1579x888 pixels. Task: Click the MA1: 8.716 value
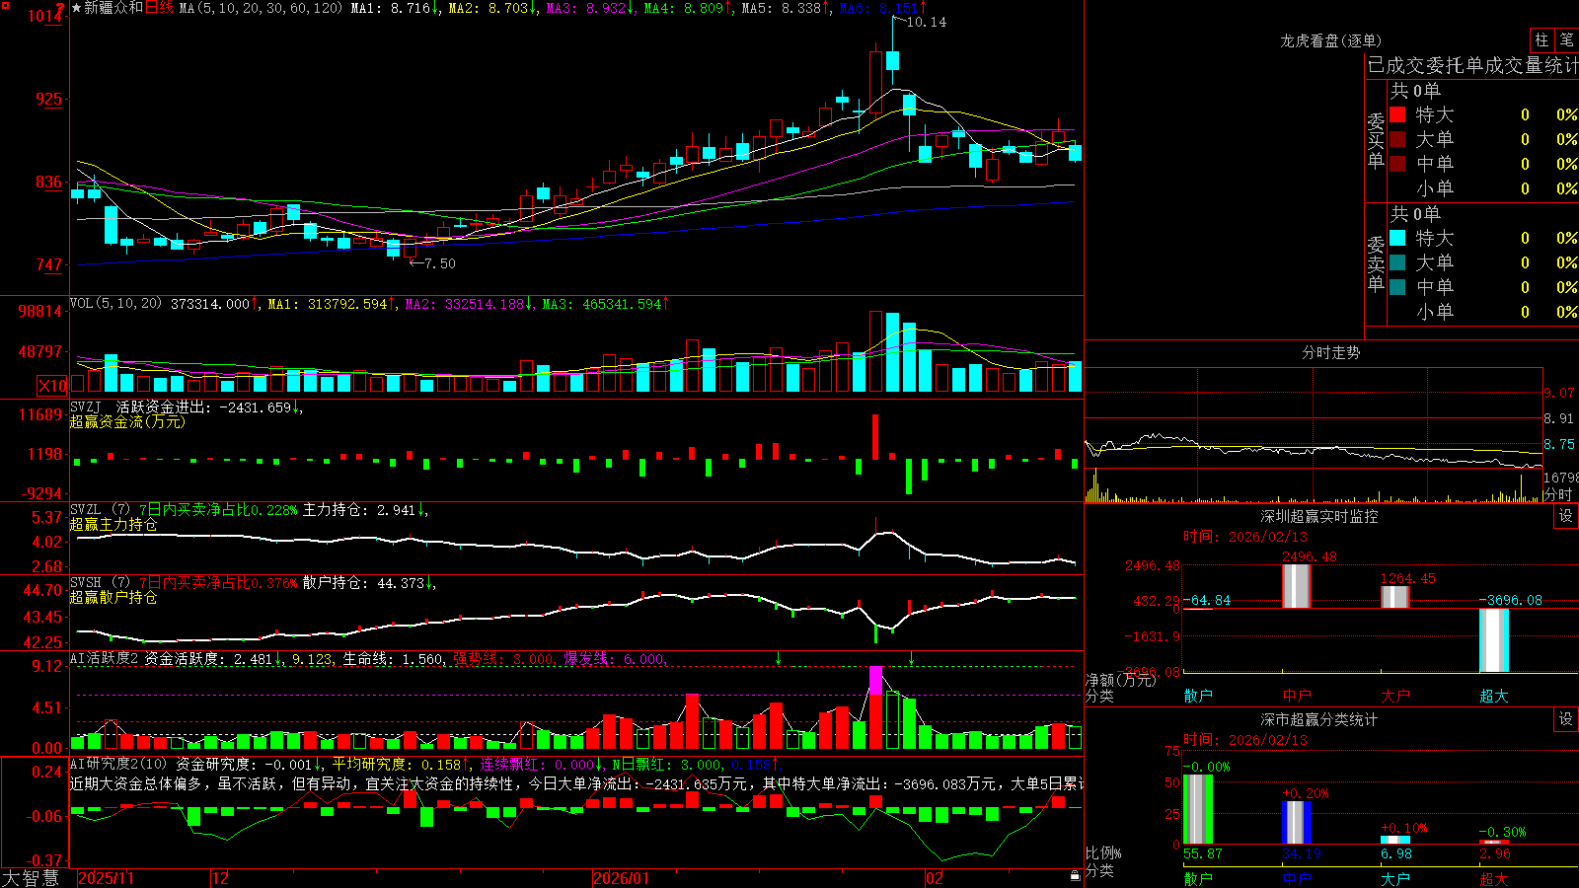[x=395, y=8]
